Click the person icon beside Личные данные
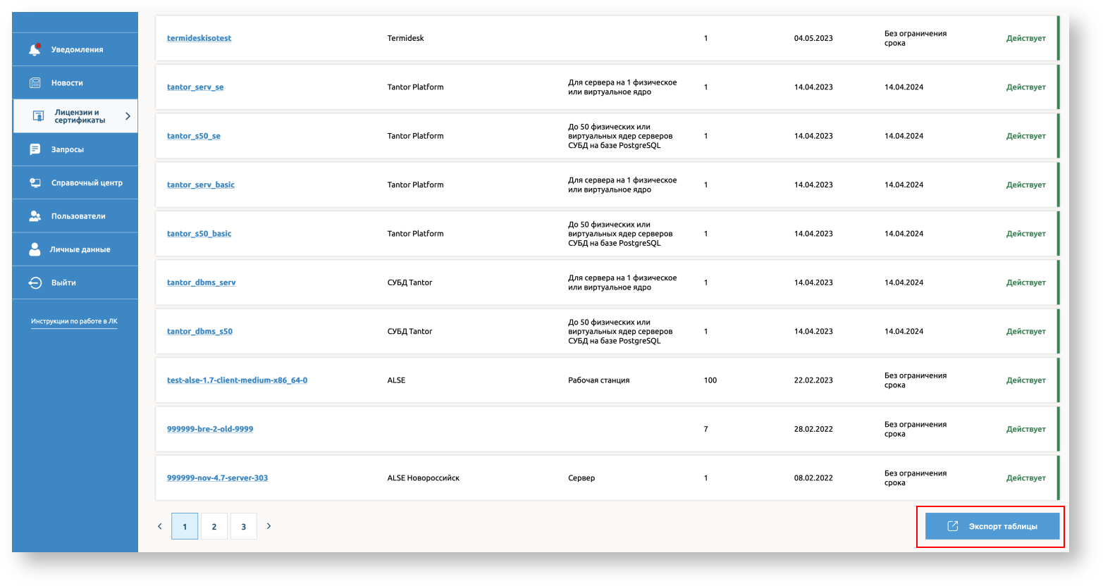The width and height of the screenshot is (1103, 586). [x=35, y=249]
